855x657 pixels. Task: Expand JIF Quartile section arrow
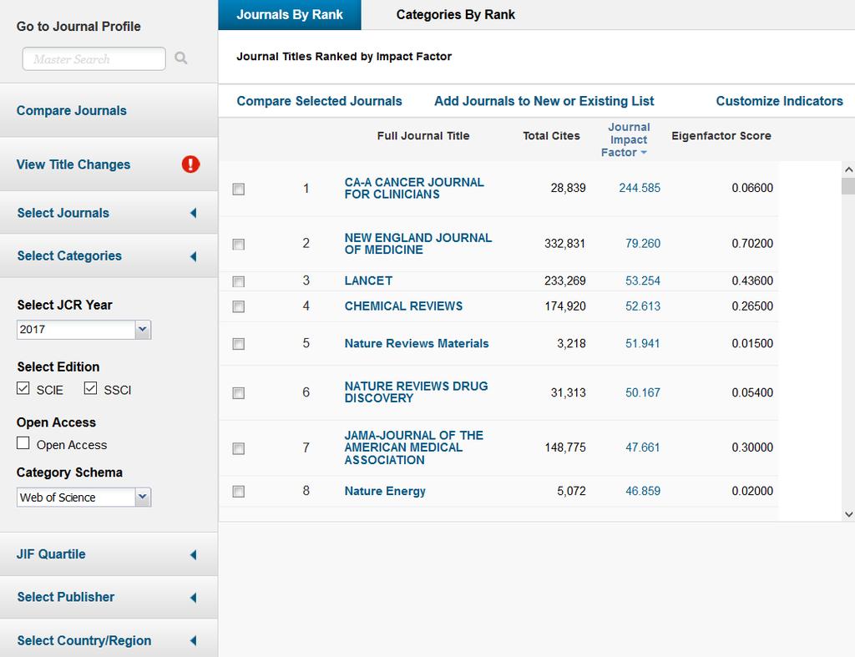click(x=193, y=554)
